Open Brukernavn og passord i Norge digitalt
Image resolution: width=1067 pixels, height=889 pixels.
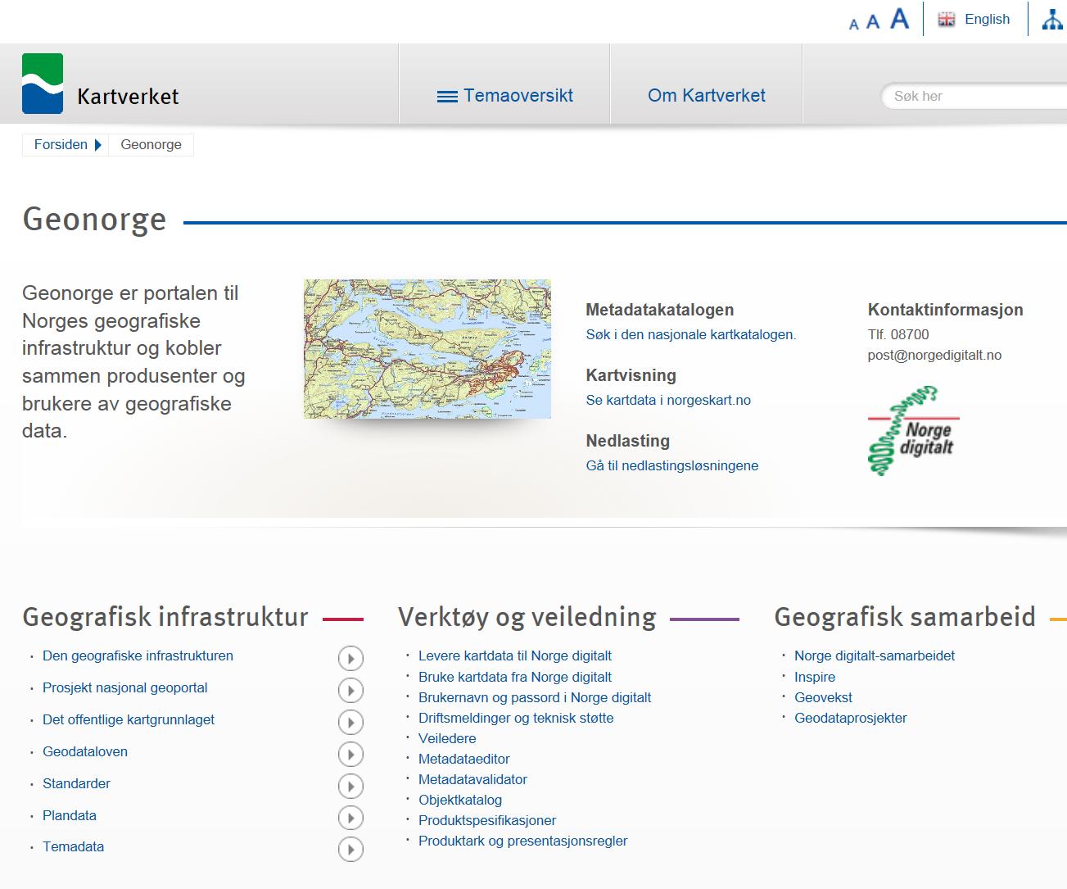[535, 697]
